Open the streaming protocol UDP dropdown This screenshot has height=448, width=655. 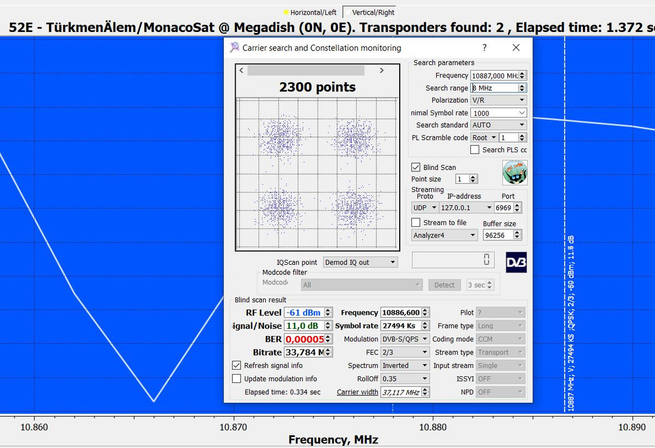tap(424, 208)
